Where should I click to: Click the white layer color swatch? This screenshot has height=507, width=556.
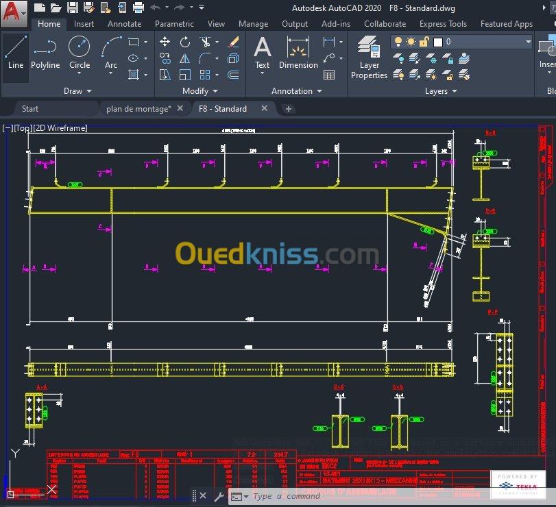click(438, 42)
